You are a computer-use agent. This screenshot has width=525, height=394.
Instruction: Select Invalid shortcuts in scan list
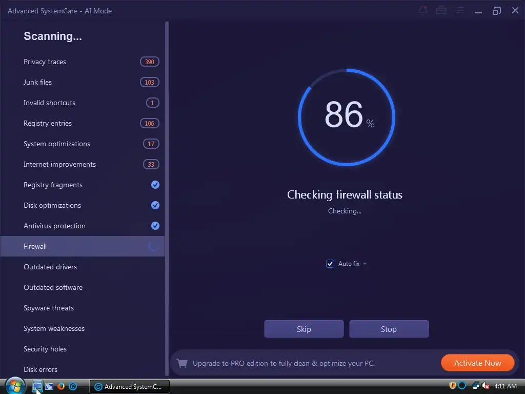click(83, 103)
